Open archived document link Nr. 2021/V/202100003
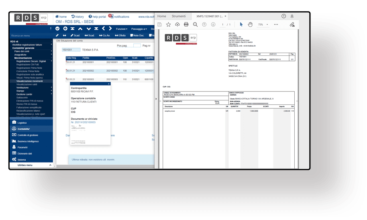Screen dimensions: 367x220 pos(84,122)
